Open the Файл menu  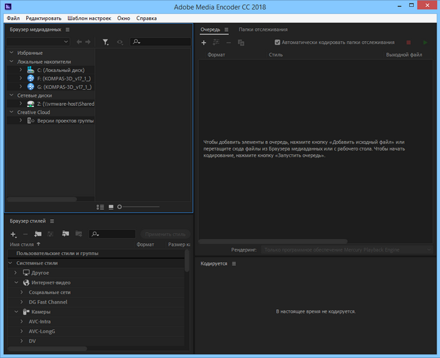(13, 17)
